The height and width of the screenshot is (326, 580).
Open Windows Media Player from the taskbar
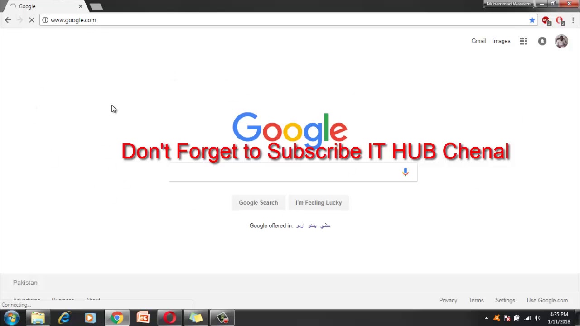click(91, 318)
